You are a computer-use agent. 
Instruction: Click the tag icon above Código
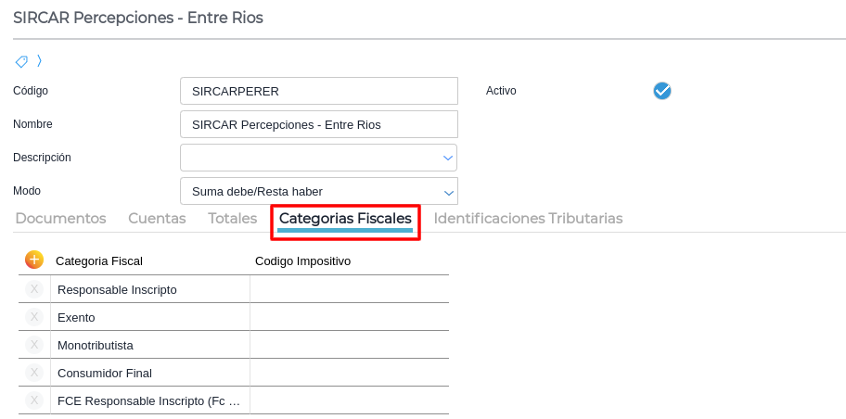coord(21,61)
